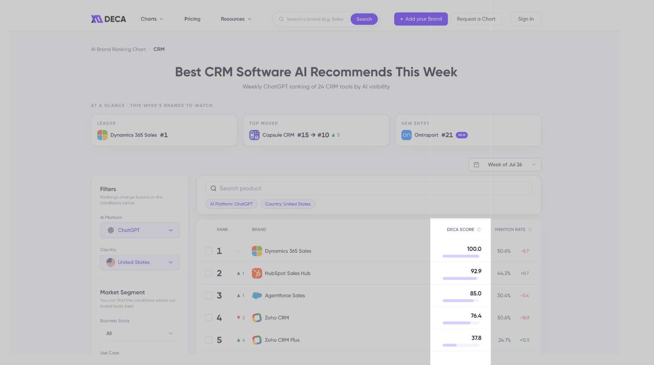This screenshot has height=365, width=654.
Task: Click Add your Brand button
Action: click(x=421, y=19)
